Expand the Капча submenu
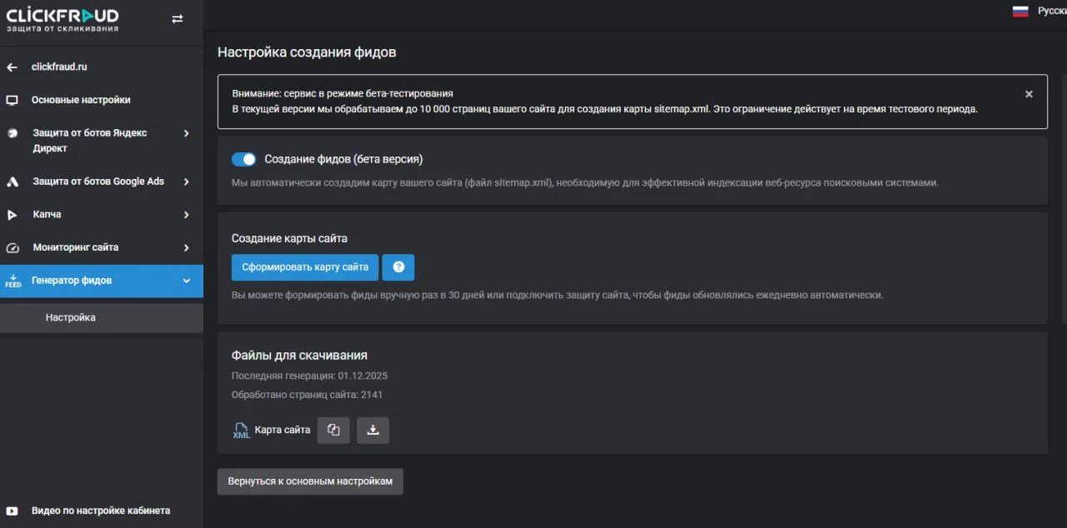 186,215
